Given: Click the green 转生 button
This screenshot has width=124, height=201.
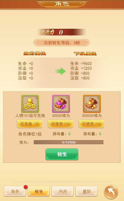Looking at the screenshot, I should [x=62, y=154].
